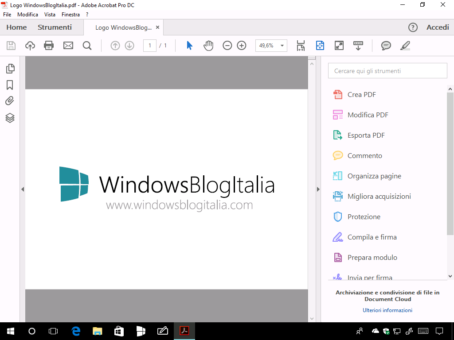Open Page Thumbnails side panel
Image resolution: width=454 pixels, height=340 pixels.
tap(10, 69)
